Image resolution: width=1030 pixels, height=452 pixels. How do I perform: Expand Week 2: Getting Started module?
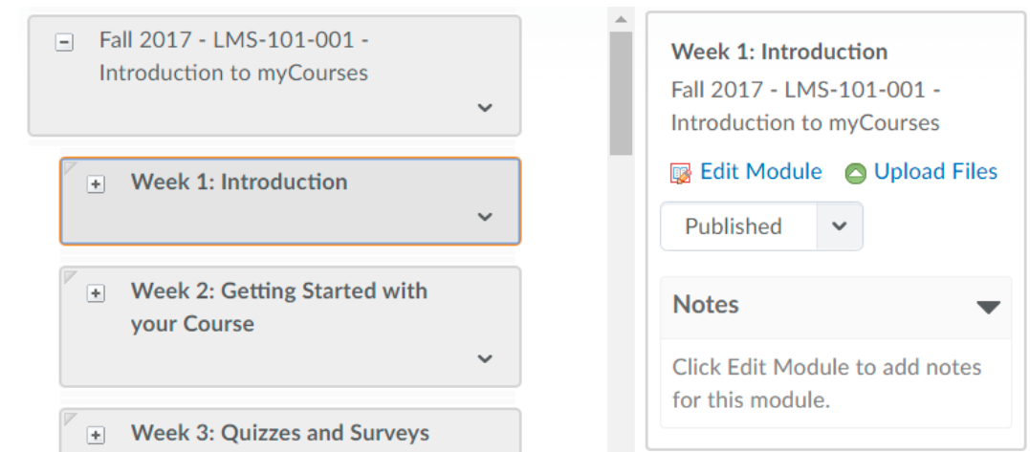click(96, 293)
